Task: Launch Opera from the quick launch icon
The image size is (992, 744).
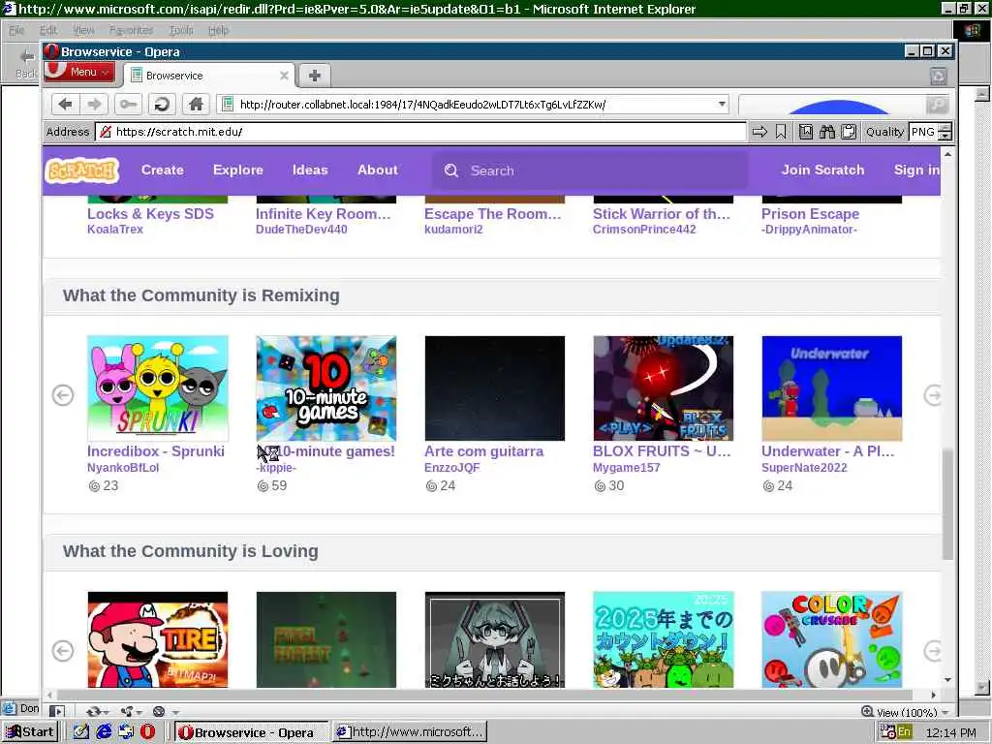Action: coord(147,732)
